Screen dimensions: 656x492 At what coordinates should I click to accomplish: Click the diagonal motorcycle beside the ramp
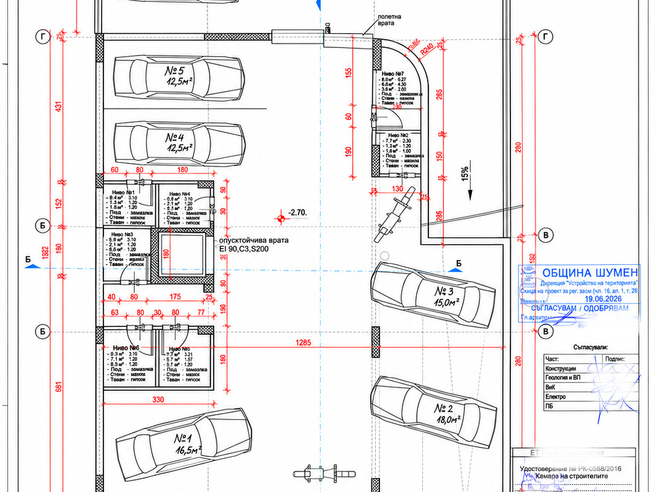[x=394, y=215]
